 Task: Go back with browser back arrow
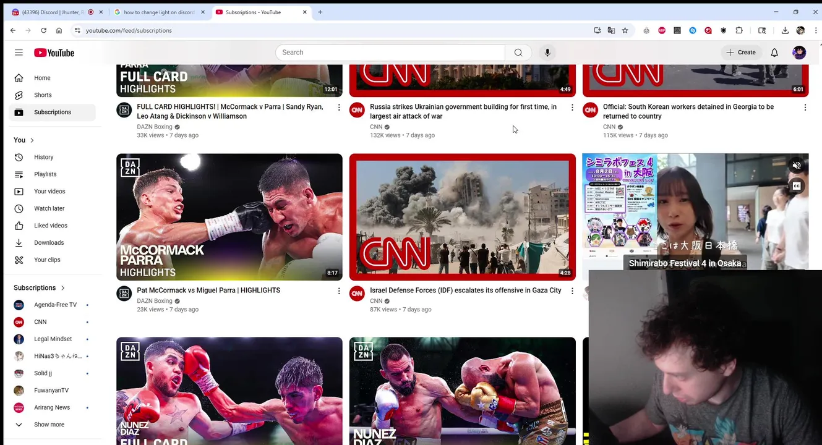point(13,30)
